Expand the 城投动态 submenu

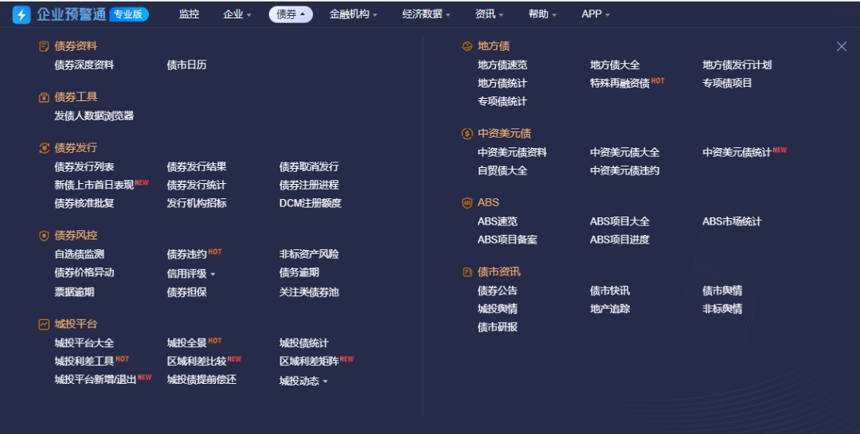pyautogui.click(x=303, y=381)
